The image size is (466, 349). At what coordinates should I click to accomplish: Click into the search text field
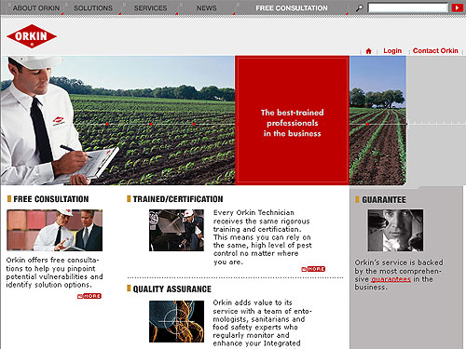(408, 7)
